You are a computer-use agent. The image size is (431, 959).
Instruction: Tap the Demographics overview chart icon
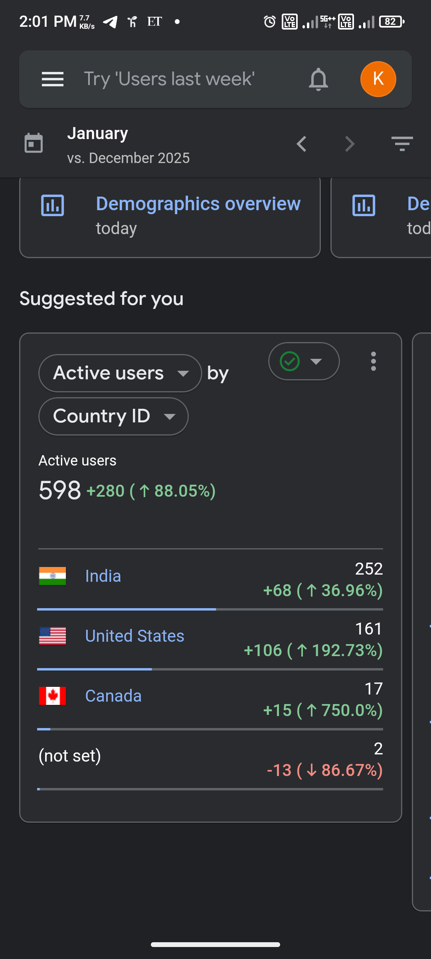[x=52, y=205]
